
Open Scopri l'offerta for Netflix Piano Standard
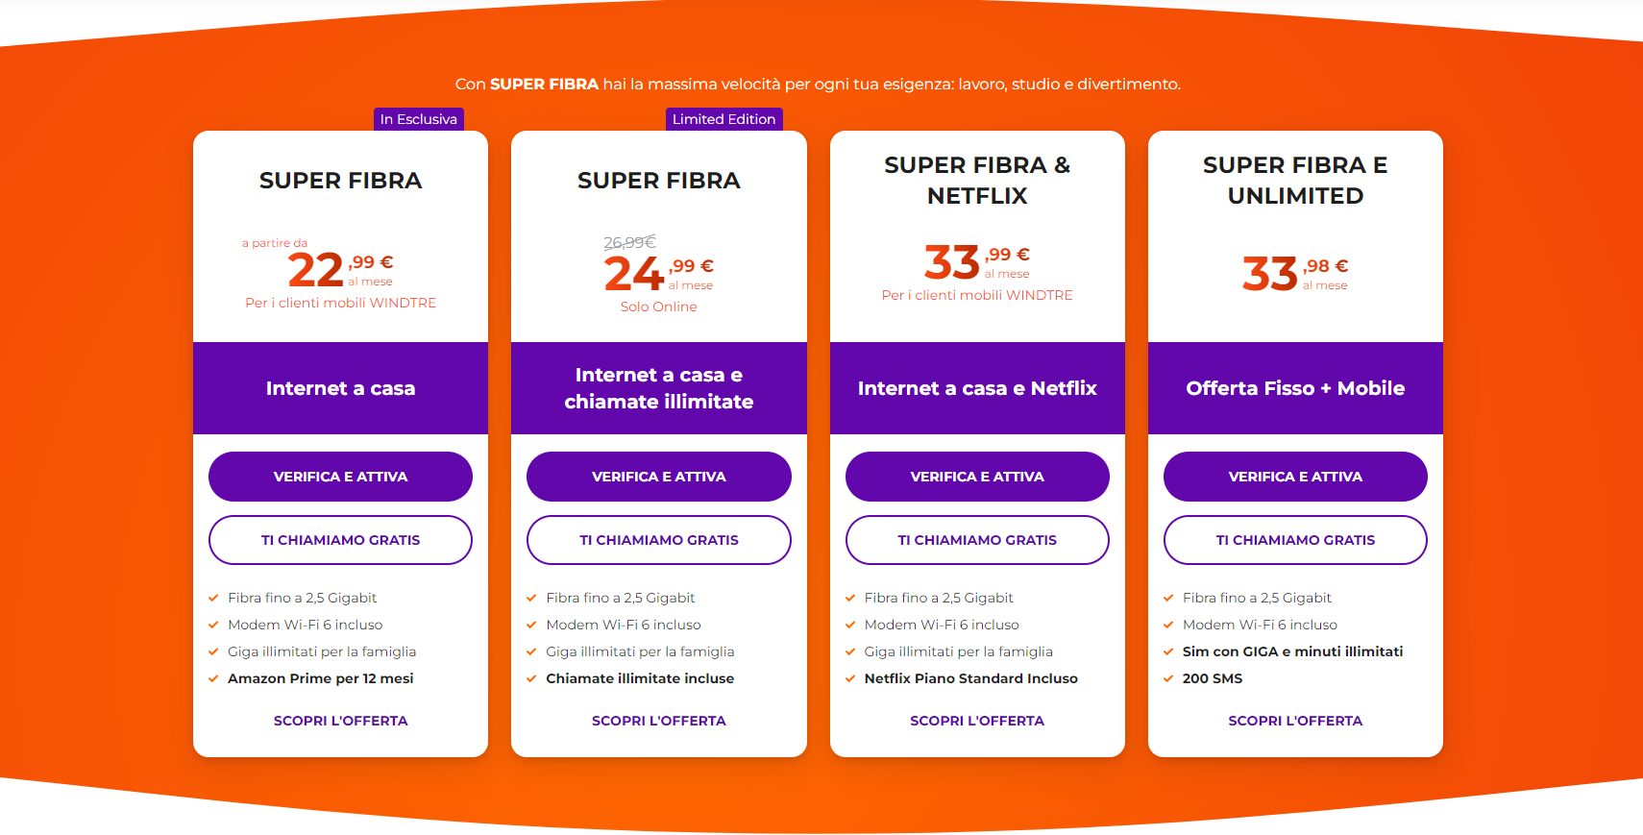point(977,721)
